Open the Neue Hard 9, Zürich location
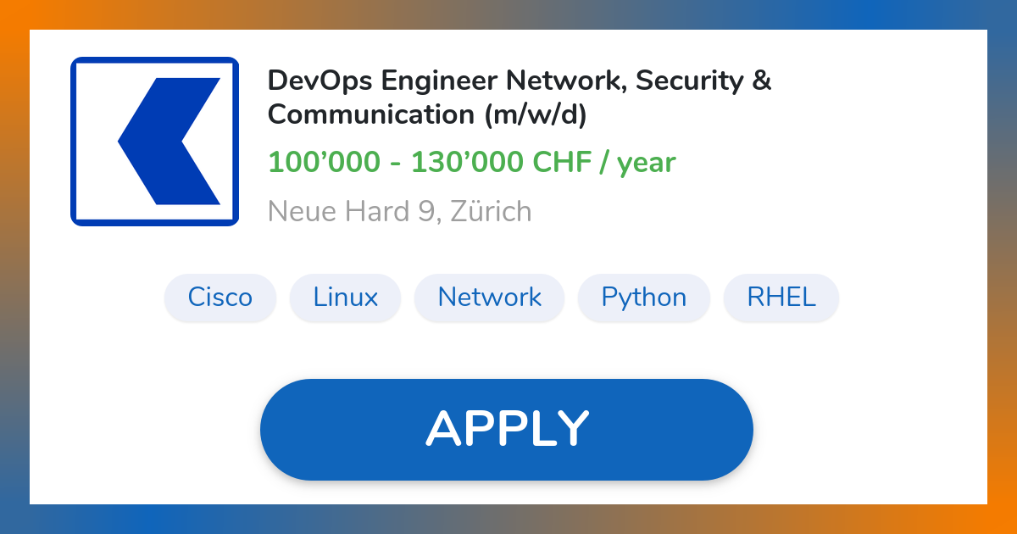Image resolution: width=1017 pixels, height=534 pixels. click(399, 211)
